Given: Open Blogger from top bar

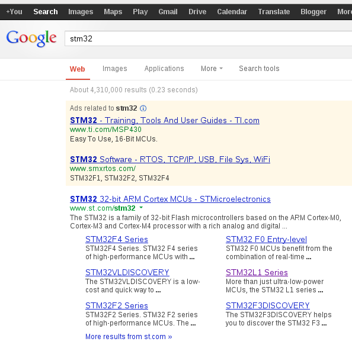Looking at the screenshot, I should click(x=313, y=12).
